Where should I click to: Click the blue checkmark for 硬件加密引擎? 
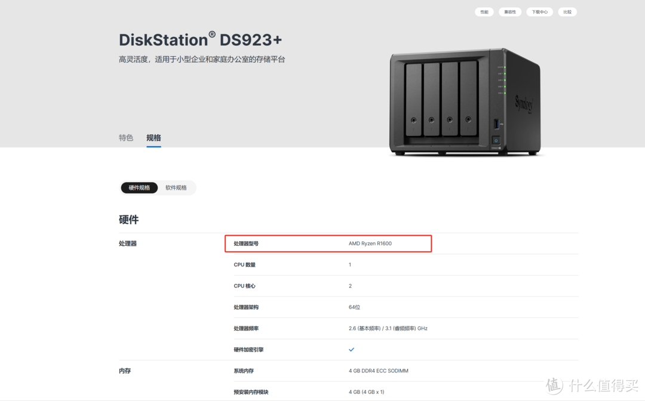pos(351,349)
